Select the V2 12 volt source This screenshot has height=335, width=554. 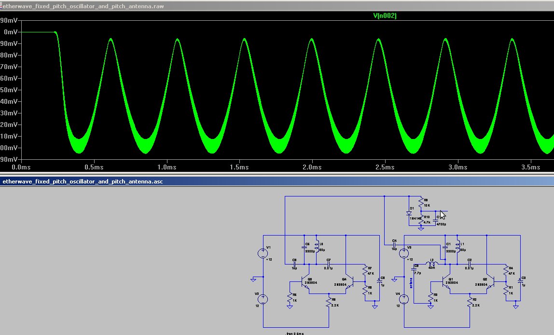coord(263,298)
